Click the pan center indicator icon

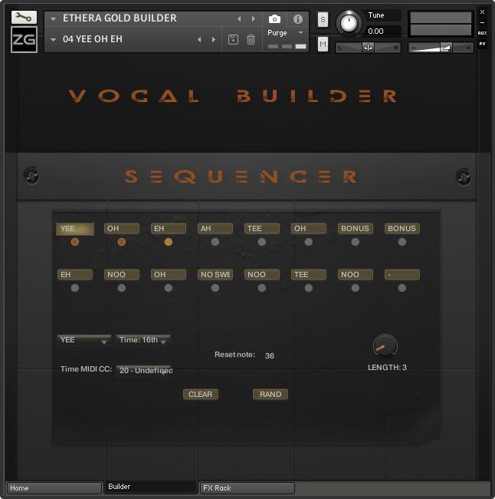[x=368, y=48]
